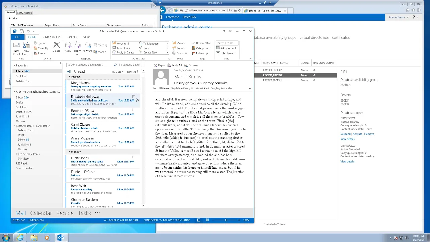430x242 pixels.
Task: Switch to Reading view in the status bar
Action: pos(207,220)
